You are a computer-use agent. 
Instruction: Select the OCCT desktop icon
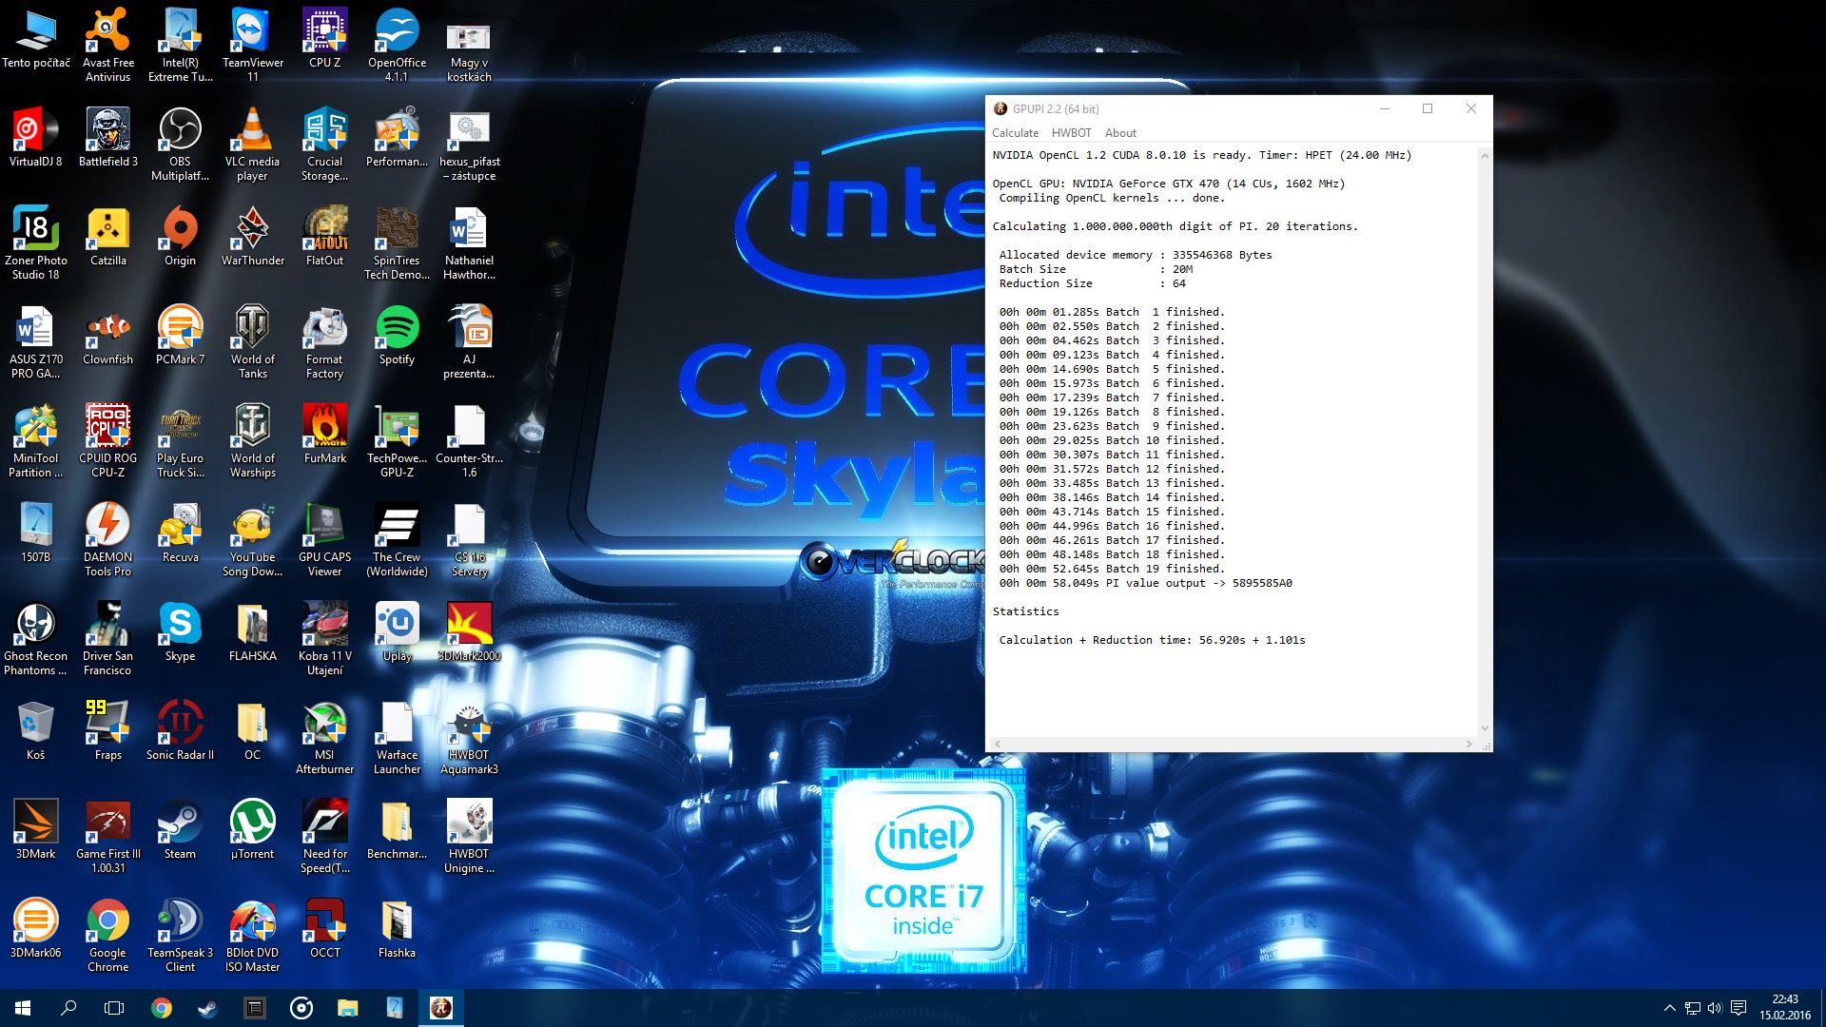324,930
